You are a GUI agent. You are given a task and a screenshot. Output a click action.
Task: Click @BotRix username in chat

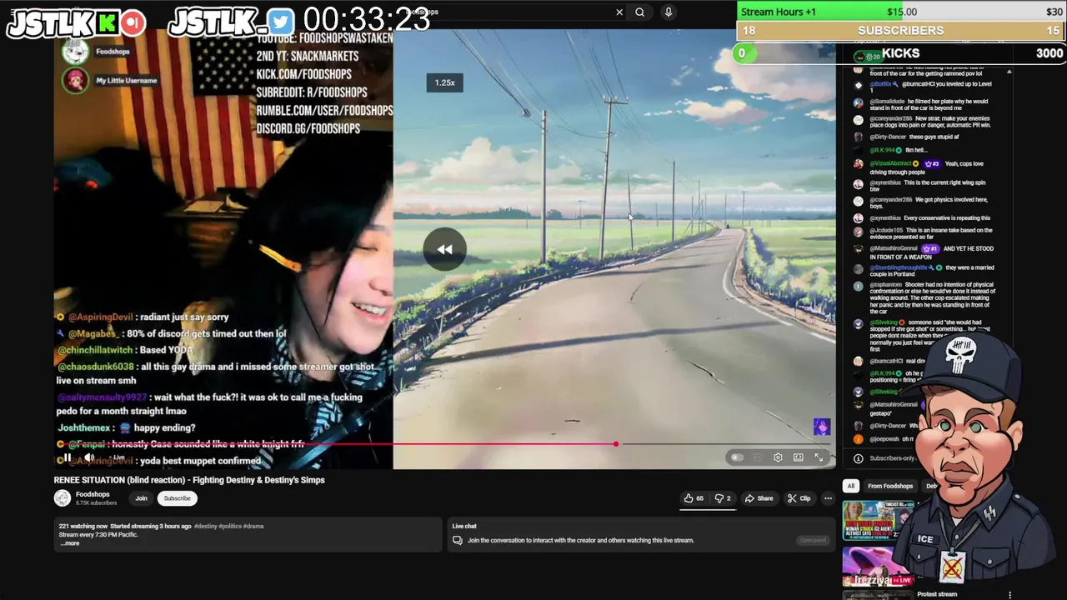point(881,84)
